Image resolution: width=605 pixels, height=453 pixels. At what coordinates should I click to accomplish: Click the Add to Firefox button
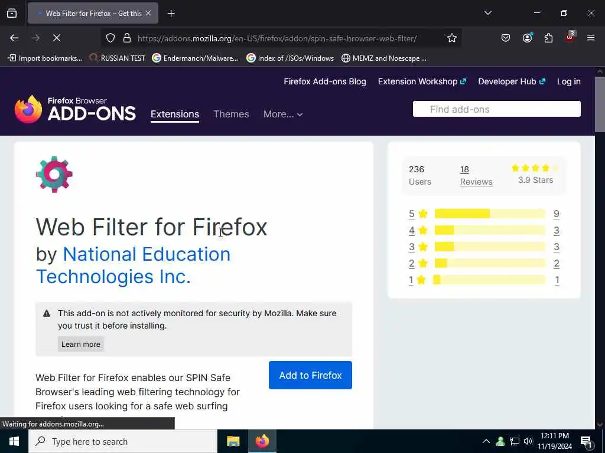click(310, 375)
